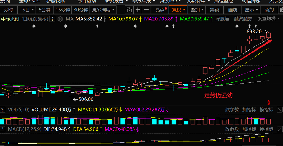Image resolution: width=283 pixels, height=146 pixels.
Task: Click 深股通 label link
Action: click(x=222, y=19)
